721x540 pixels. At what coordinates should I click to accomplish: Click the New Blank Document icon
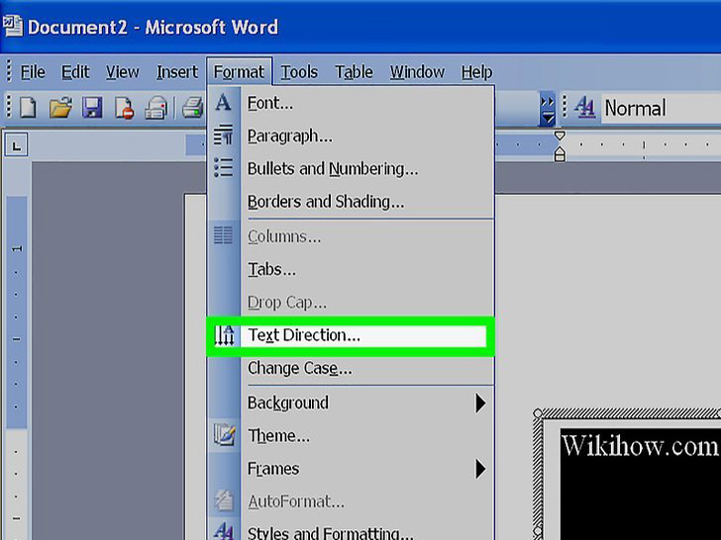(x=28, y=108)
